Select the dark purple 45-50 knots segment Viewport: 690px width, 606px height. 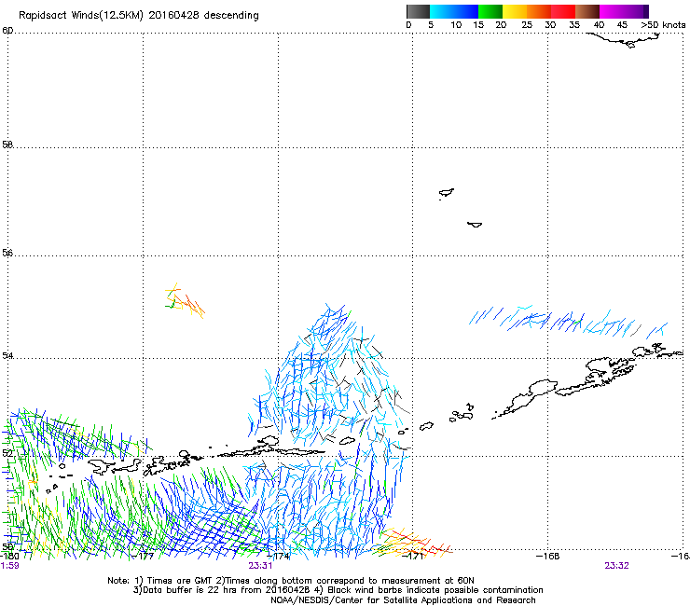[636, 11]
